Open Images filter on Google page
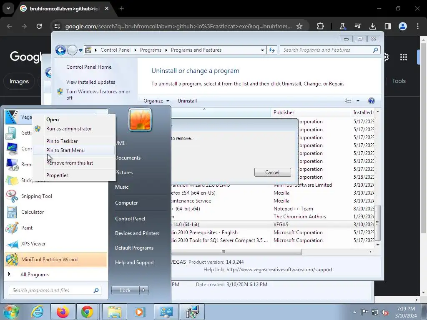 click(19, 81)
